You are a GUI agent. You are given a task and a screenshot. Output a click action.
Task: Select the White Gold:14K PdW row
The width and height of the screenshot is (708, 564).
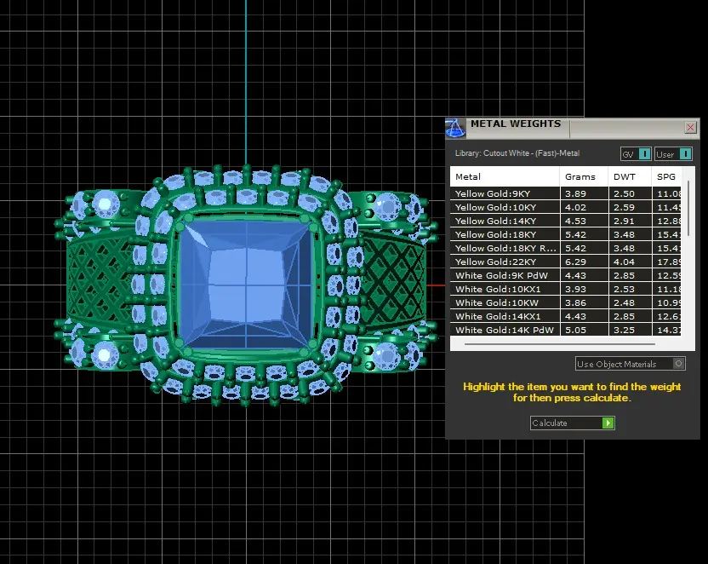(x=565, y=330)
